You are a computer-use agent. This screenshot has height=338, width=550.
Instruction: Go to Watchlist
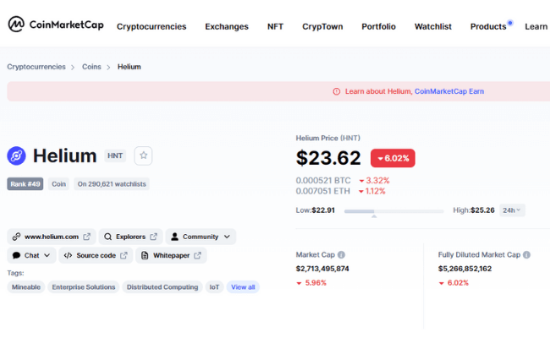(433, 27)
